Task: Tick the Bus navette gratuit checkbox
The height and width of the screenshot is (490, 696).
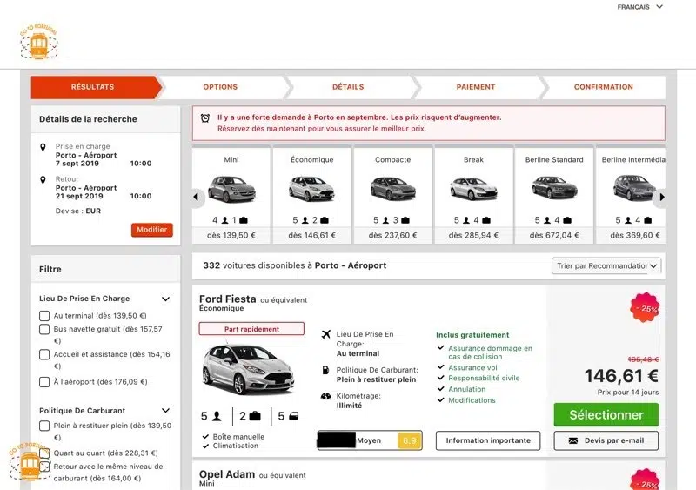Action: (44, 329)
